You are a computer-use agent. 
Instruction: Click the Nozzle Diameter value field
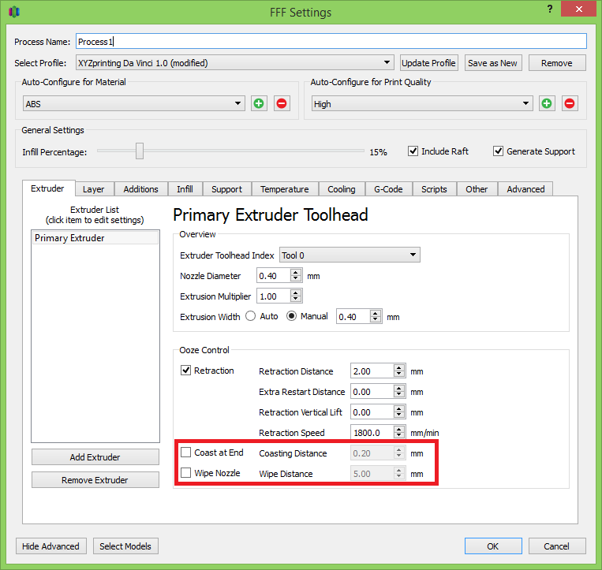tap(274, 276)
